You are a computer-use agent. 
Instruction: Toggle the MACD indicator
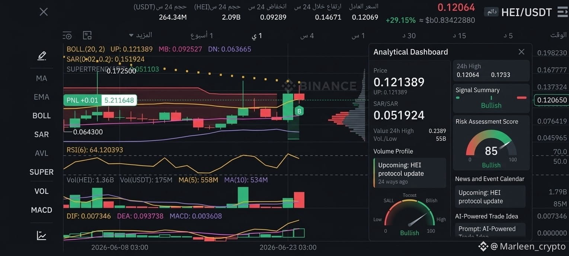click(x=42, y=210)
